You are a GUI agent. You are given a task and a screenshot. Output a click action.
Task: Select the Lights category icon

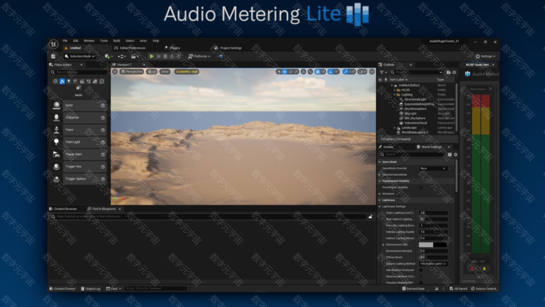click(69, 81)
